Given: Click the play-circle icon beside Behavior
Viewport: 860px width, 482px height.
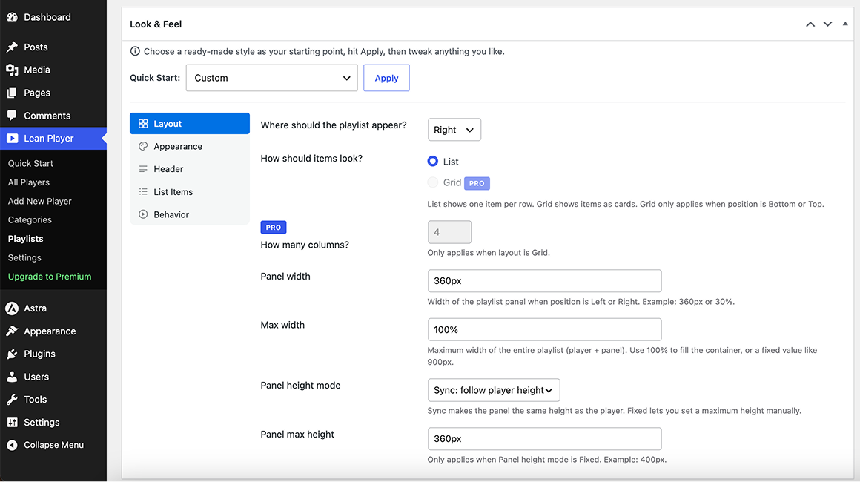Looking at the screenshot, I should click(x=143, y=214).
